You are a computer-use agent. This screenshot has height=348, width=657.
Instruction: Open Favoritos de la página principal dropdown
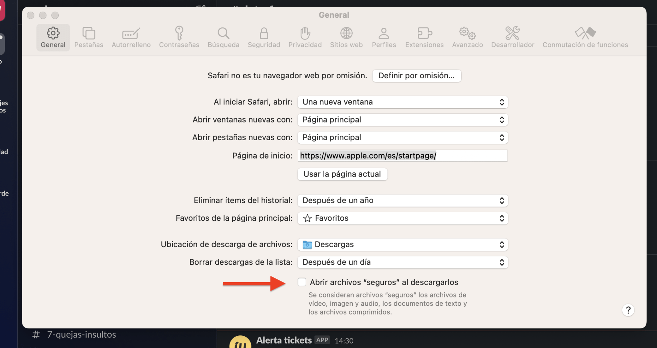(403, 218)
